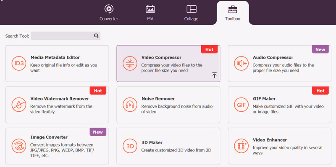336x167 pixels.
Task: Click 'Create customized 3D video from 2D' text
Action: [x=176, y=150]
